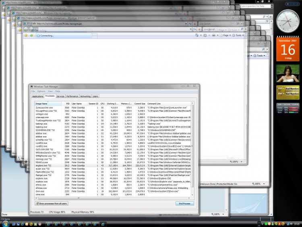The image size is (302, 227).
Task: Select the Connecting... browser tab
Action: 64,35
